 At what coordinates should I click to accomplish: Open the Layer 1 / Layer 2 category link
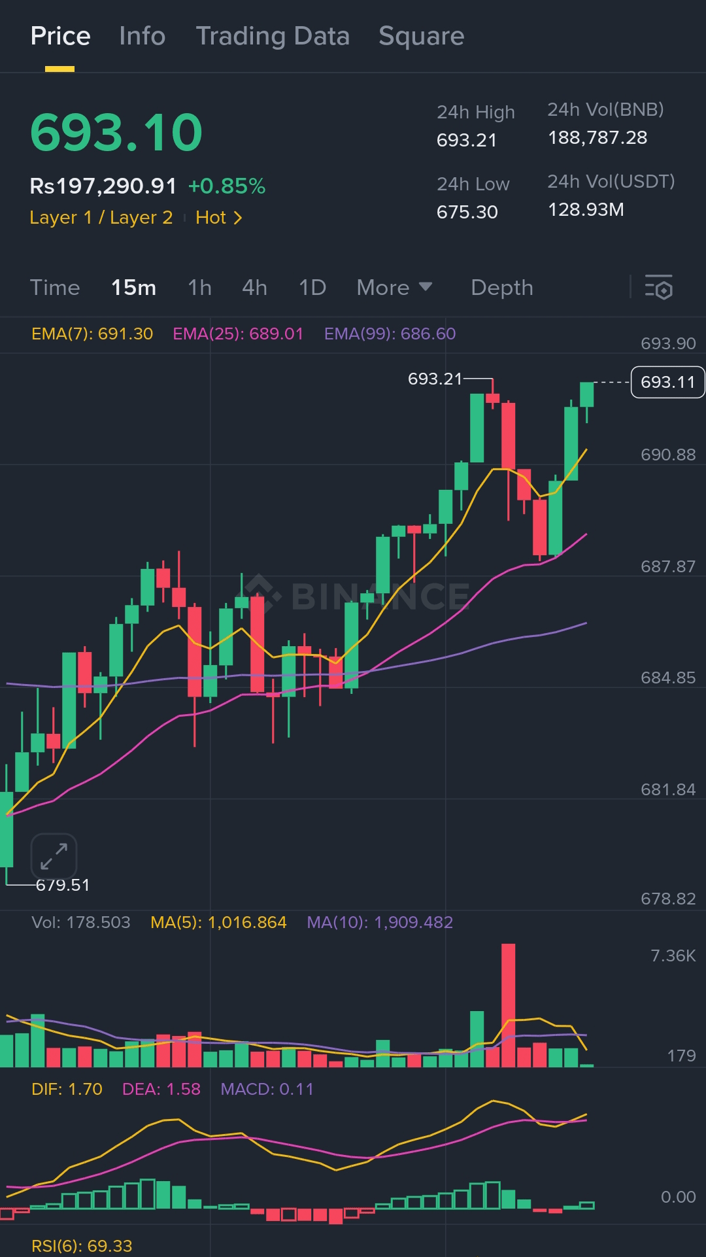click(101, 218)
